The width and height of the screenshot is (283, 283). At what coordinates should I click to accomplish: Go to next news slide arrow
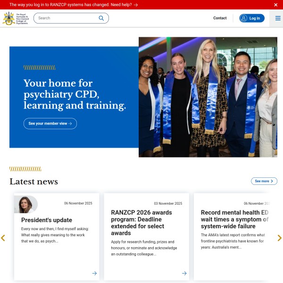click(x=279, y=238)
